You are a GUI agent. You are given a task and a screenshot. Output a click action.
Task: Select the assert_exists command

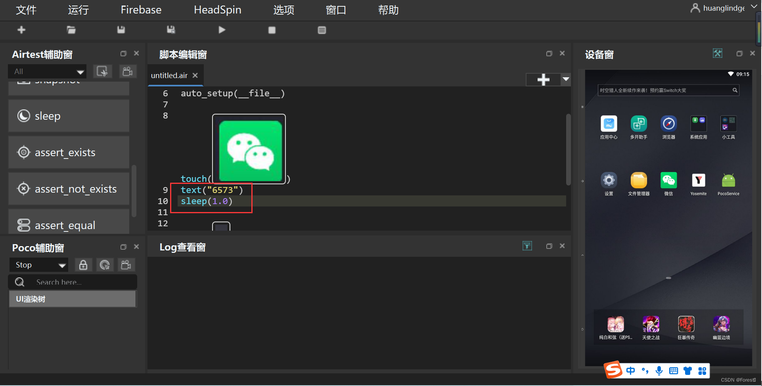pyautogui.click(x=69, y=153)
